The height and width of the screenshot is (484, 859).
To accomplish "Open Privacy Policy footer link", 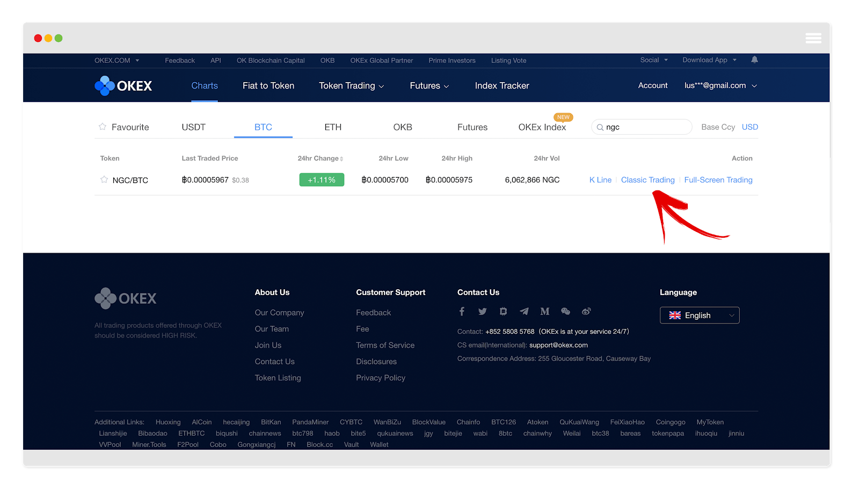I will click(x=381, y=378).
